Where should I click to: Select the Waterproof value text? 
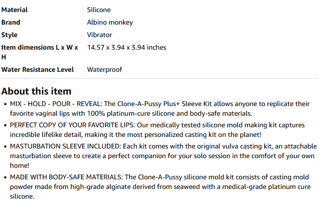coord(105,69)
